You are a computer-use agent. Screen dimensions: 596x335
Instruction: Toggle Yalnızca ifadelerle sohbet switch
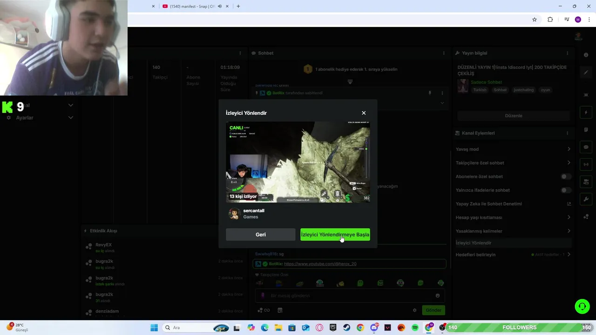[565, 190]
